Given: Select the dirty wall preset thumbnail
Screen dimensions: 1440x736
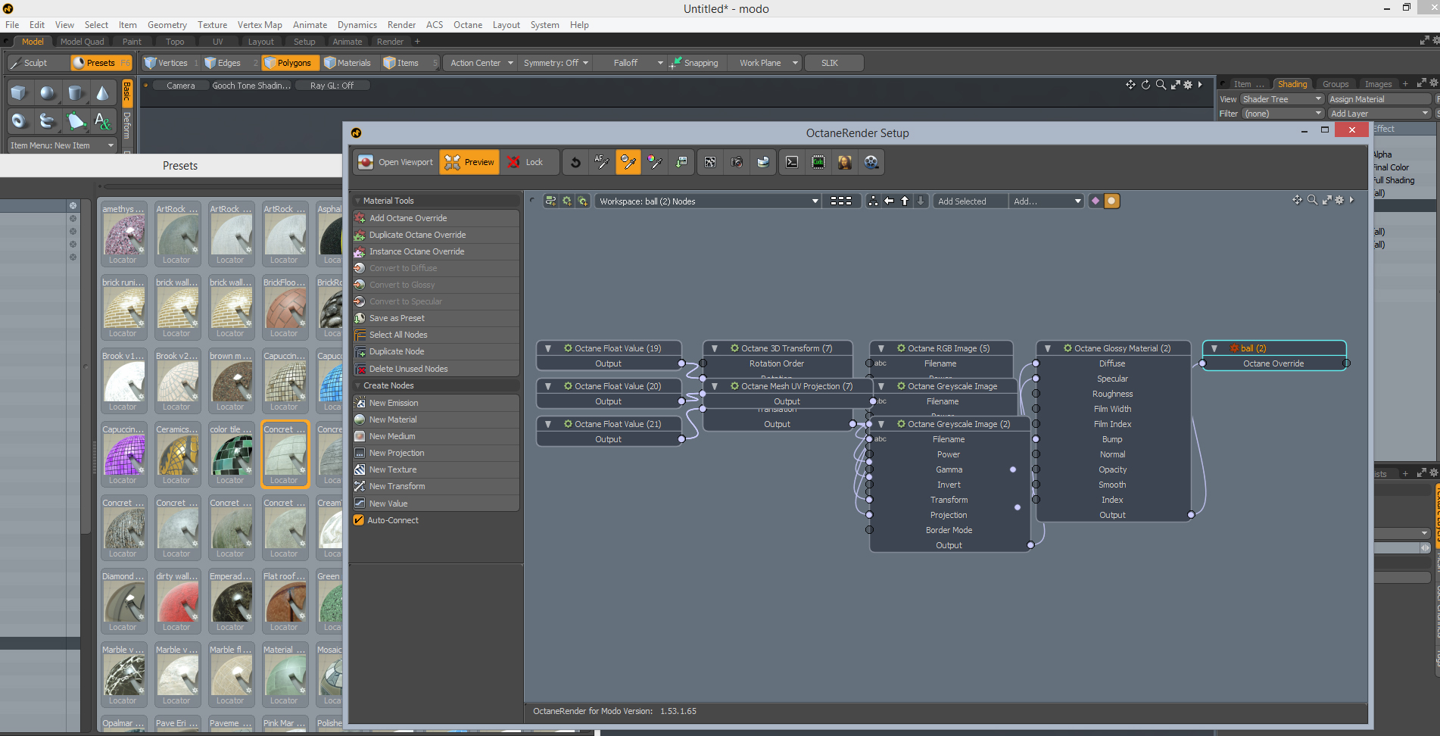Looking at the screenshot, I should point(177,601).
